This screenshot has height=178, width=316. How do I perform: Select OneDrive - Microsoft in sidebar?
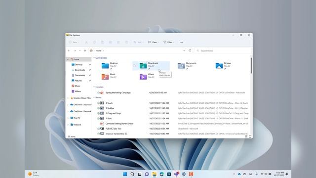click(80, 104)
